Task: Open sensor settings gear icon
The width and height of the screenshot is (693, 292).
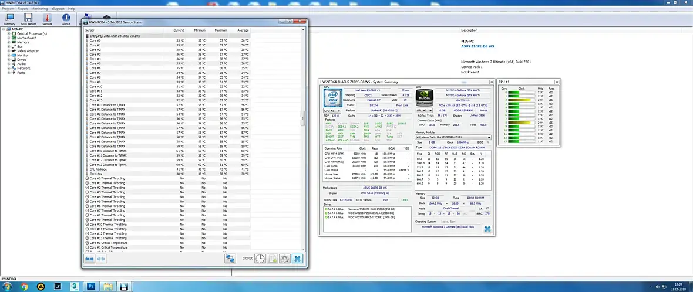Action: tap(285, 259)
